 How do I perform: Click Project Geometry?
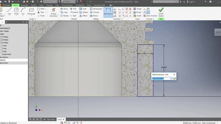pyautogui.click(x=54, y=12)
